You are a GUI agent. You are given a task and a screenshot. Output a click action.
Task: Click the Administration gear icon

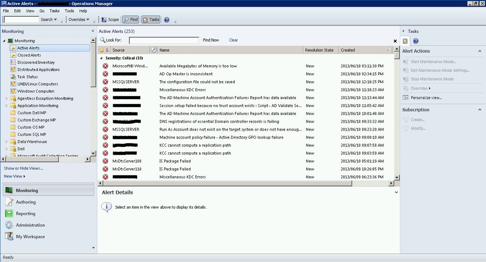pyautogui.click(x=9, y=225)
